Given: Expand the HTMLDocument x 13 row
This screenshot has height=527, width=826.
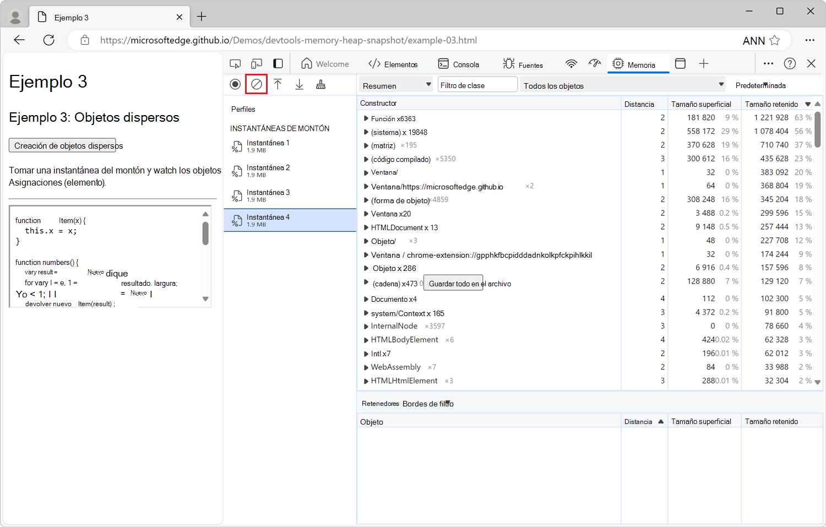Looking at the screenshot, I should tap(366, 227).
